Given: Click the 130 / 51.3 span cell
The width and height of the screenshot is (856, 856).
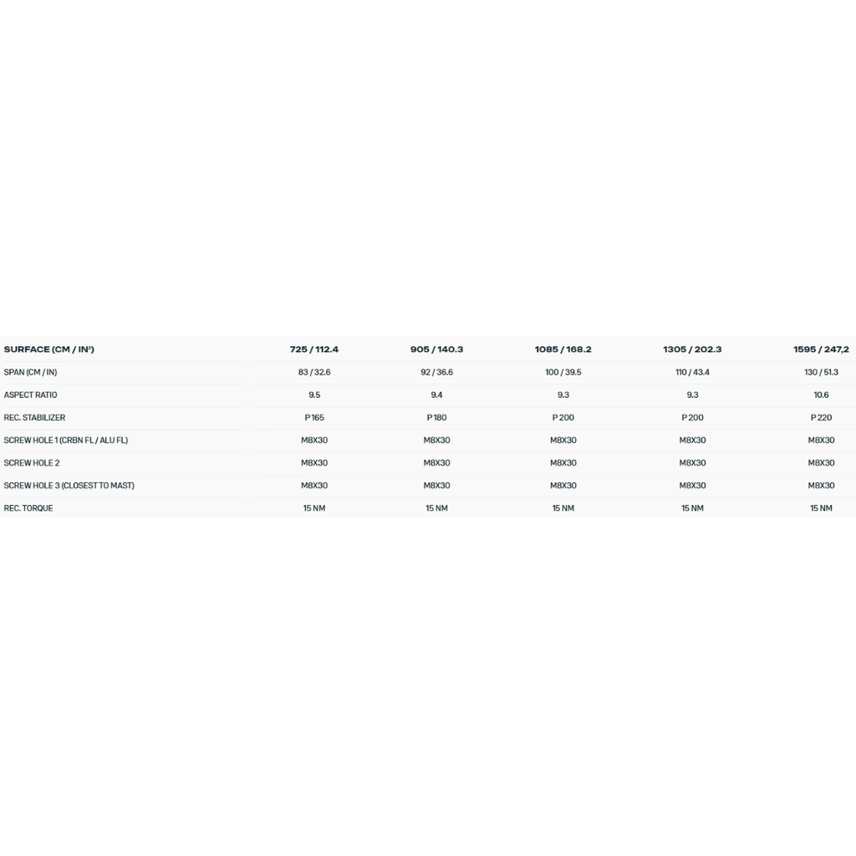Looking at the screenshot, I should 821,372.
